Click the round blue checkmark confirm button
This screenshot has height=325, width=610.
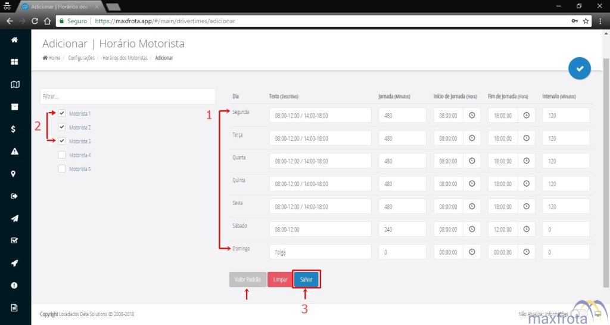(x=579, y=69)
